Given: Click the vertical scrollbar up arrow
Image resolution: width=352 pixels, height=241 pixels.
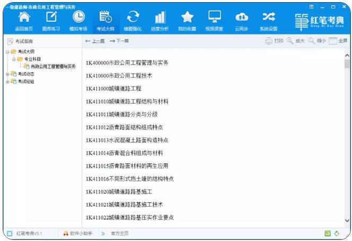Looking at the screenshot, I should [347, 55].
